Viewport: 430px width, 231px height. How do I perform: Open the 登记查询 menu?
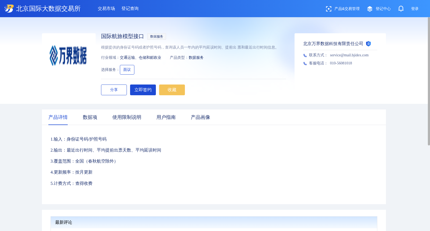click(x=130, y=9)
